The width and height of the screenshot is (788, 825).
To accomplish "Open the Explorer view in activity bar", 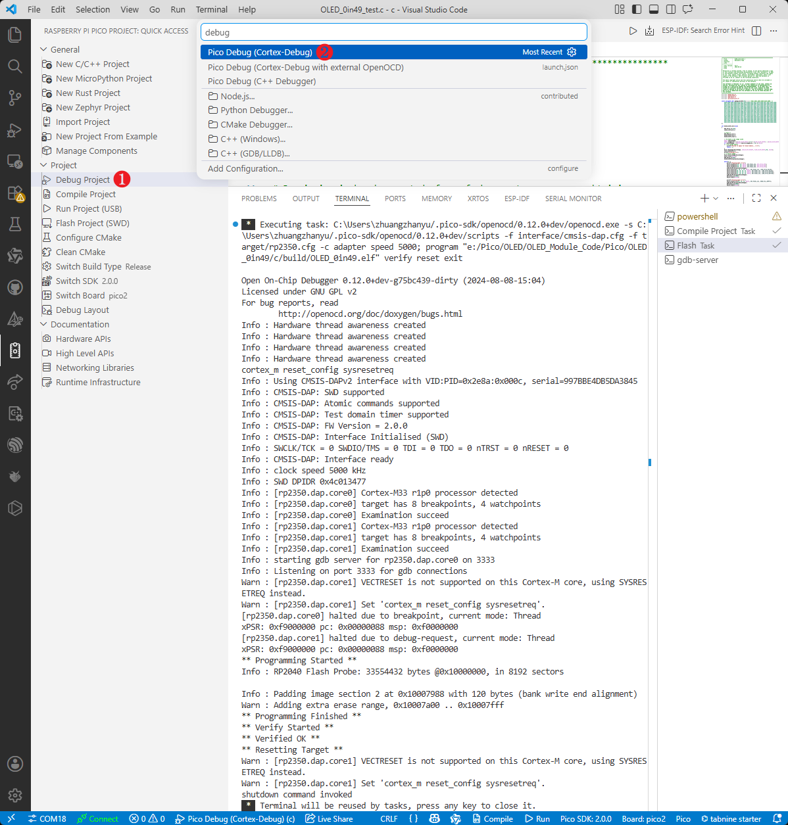I will point(15,34).
